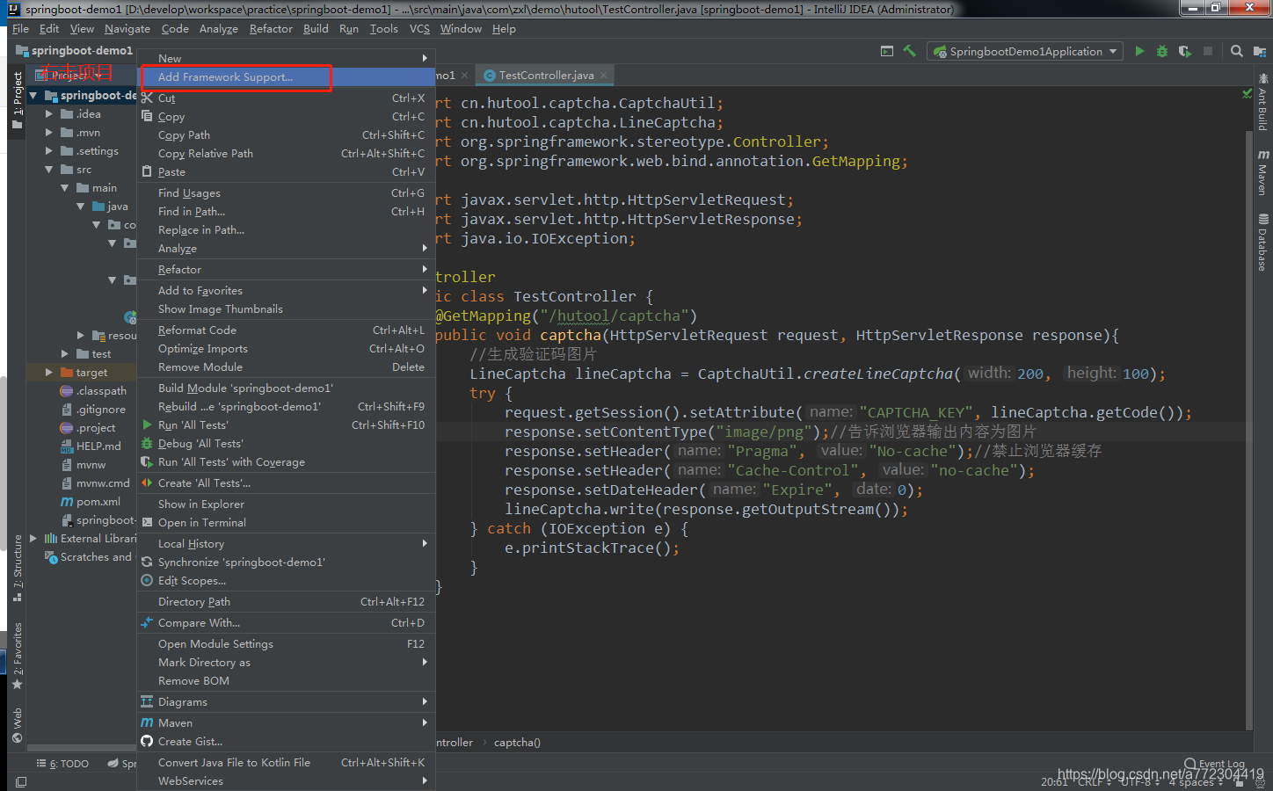Image resolution: width=1273 pixels, height=791 pixels.
Task: Expand the Maven context submenu
Action: [286, 723]
